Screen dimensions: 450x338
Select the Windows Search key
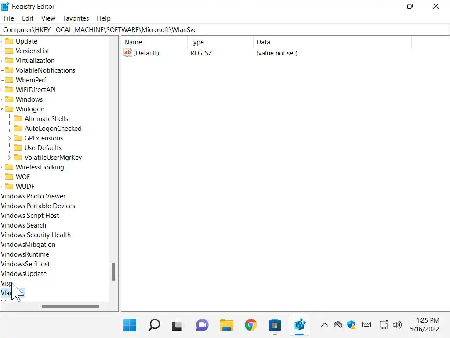click(23, 225)
